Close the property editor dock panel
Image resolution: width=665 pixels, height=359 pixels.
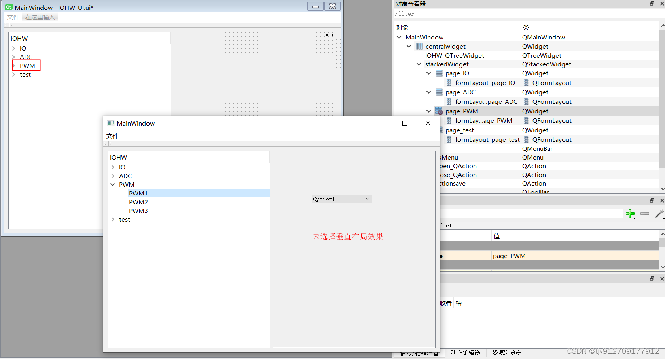tap(662, 201)
